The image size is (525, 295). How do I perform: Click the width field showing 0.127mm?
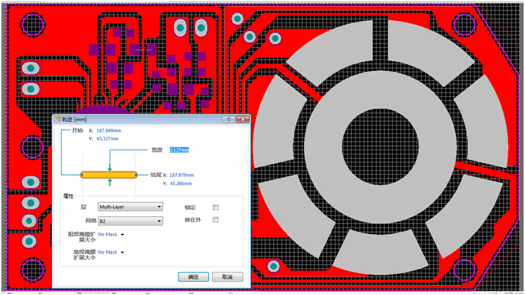click(179, 150)
